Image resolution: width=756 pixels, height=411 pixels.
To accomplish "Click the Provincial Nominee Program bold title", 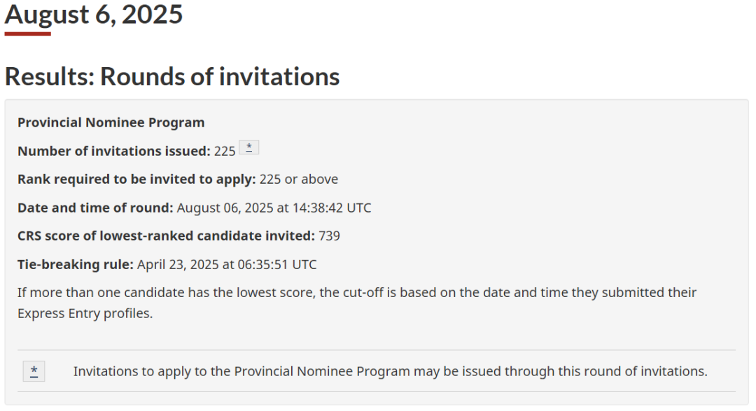I will (111, 122).
